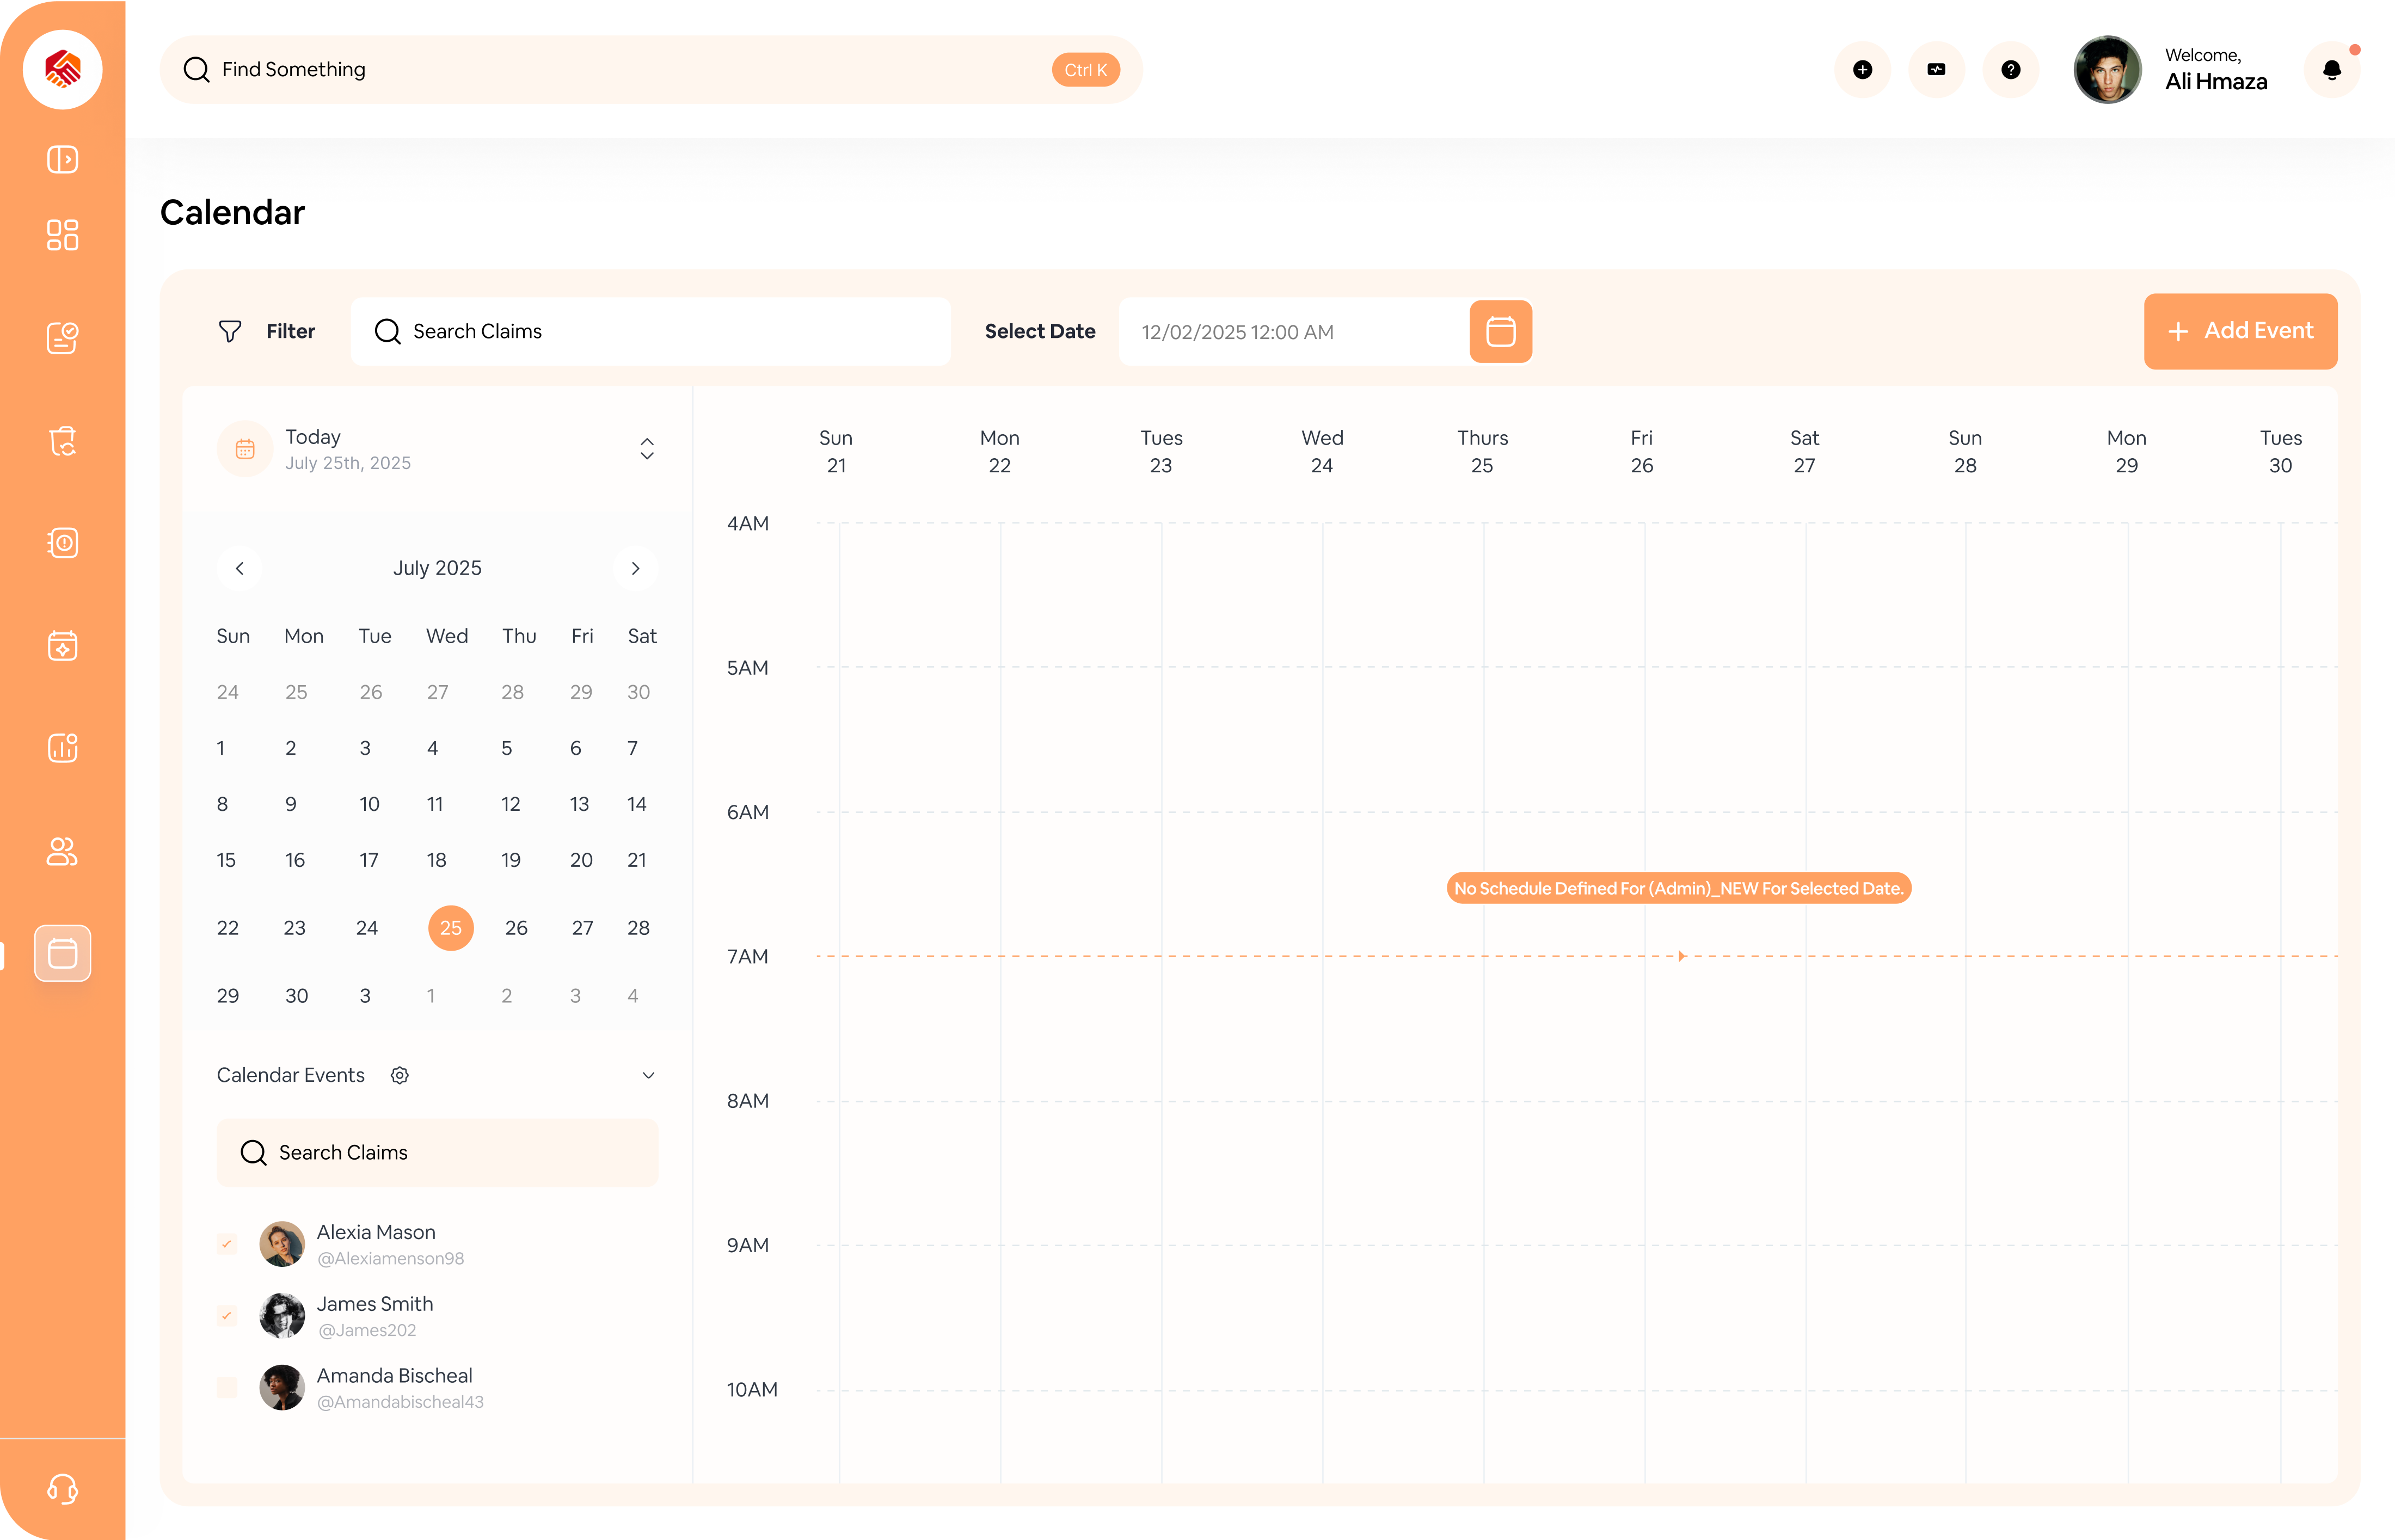Collapse the Calendar Events section chevron
The height and width of the screenshot is (1540, 2395).
pos(648,1075)
